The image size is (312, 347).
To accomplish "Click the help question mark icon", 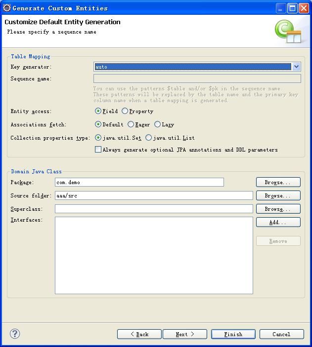I will (x=15, y=334).
